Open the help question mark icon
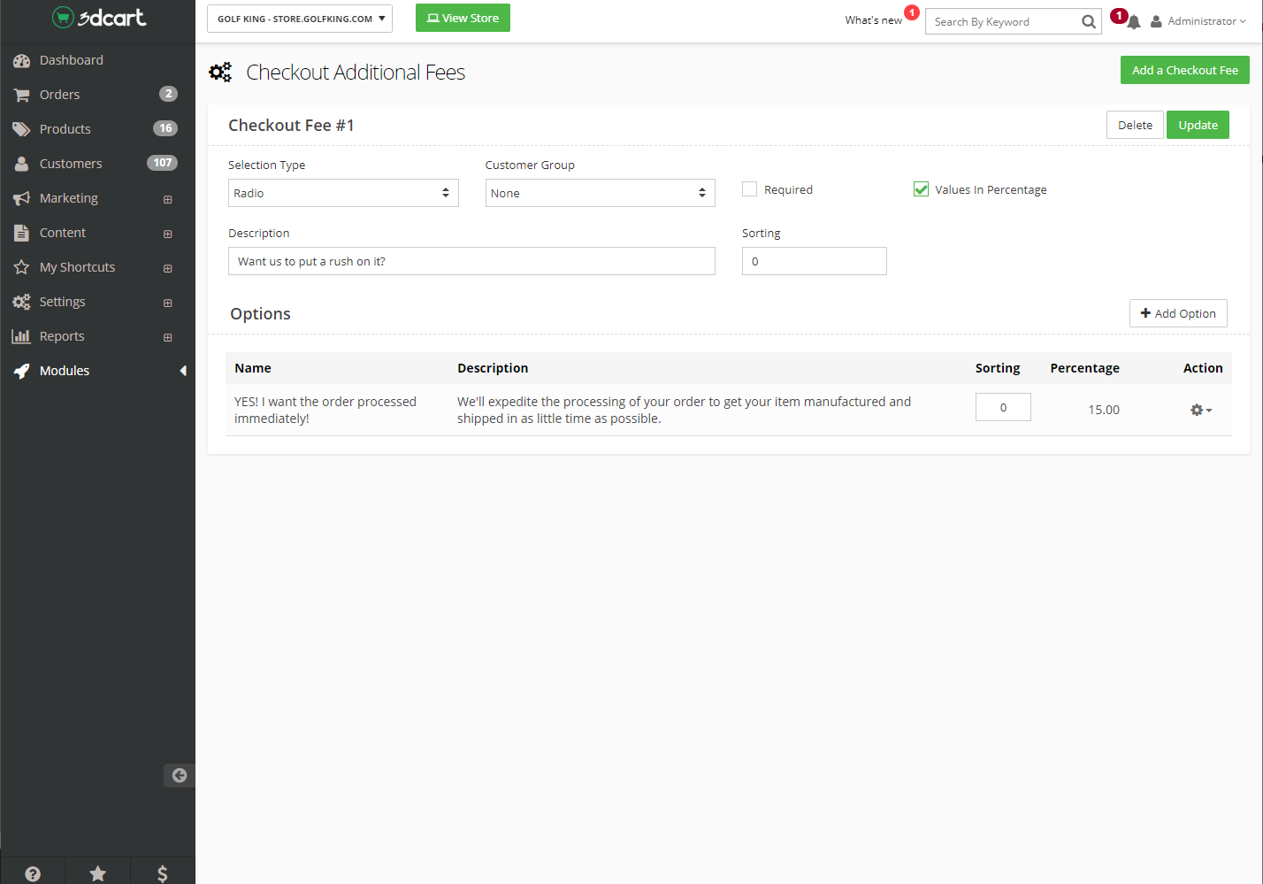This screenshot has width=1263, height=884. click(x=33, y=873)
